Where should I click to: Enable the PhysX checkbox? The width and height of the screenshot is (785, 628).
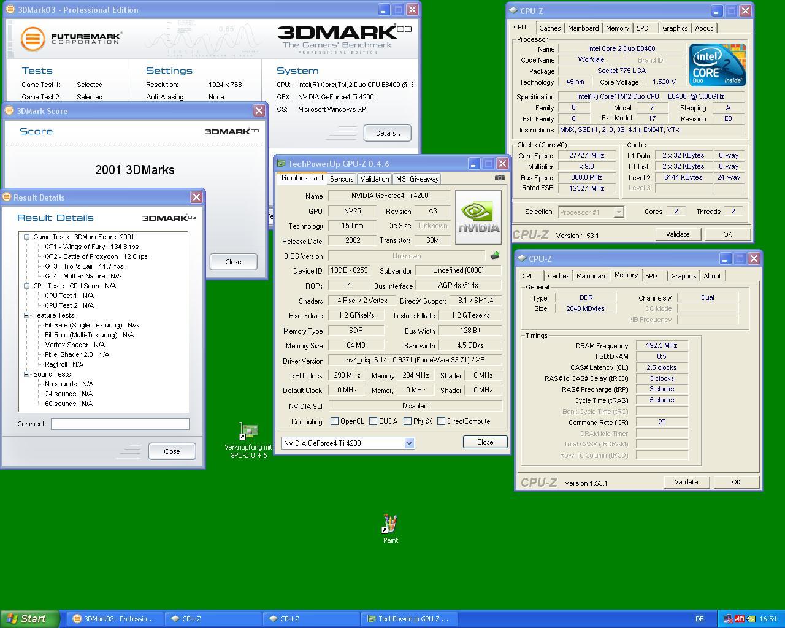(x=407, y=421)
